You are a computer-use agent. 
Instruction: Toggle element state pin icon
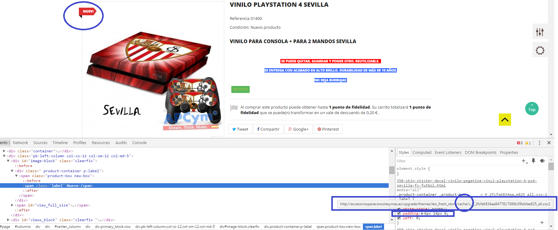533,161
